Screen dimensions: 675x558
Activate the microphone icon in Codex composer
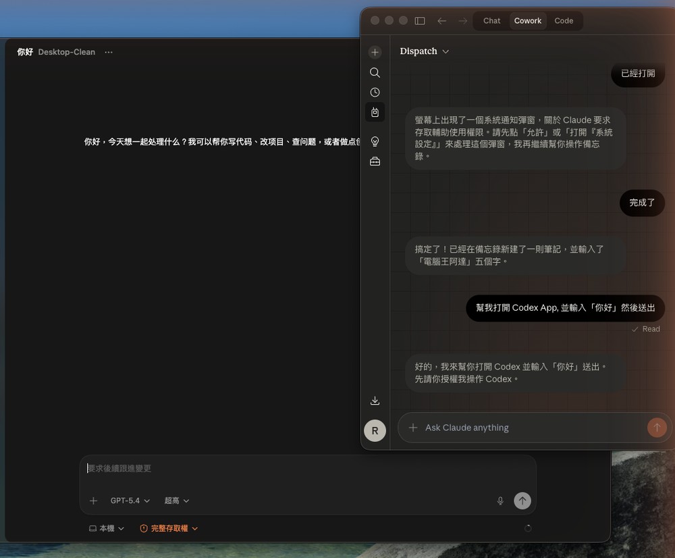[x=500, y=501]
